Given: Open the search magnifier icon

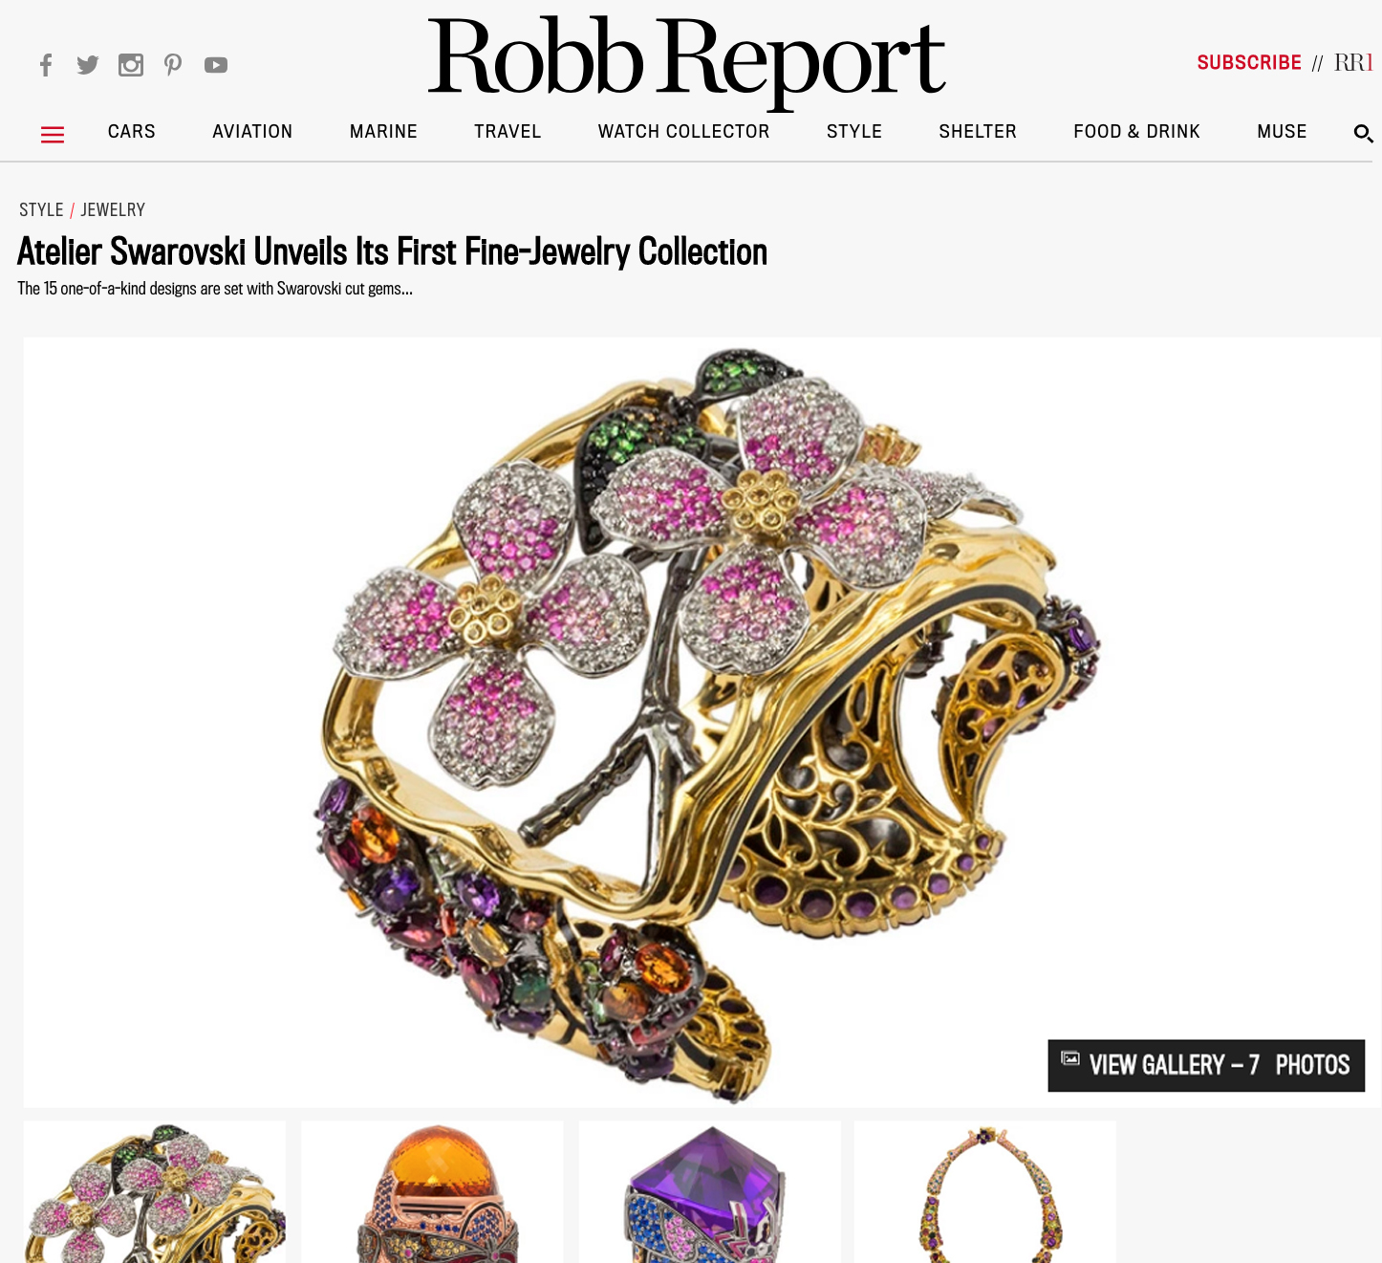Looking at the screenshot, I should click(x=1364, y=134).
